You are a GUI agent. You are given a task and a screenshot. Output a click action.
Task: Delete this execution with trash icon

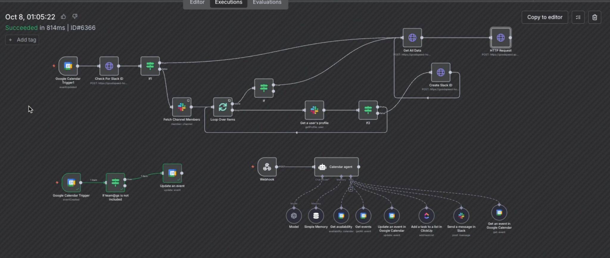coord(595,17)
